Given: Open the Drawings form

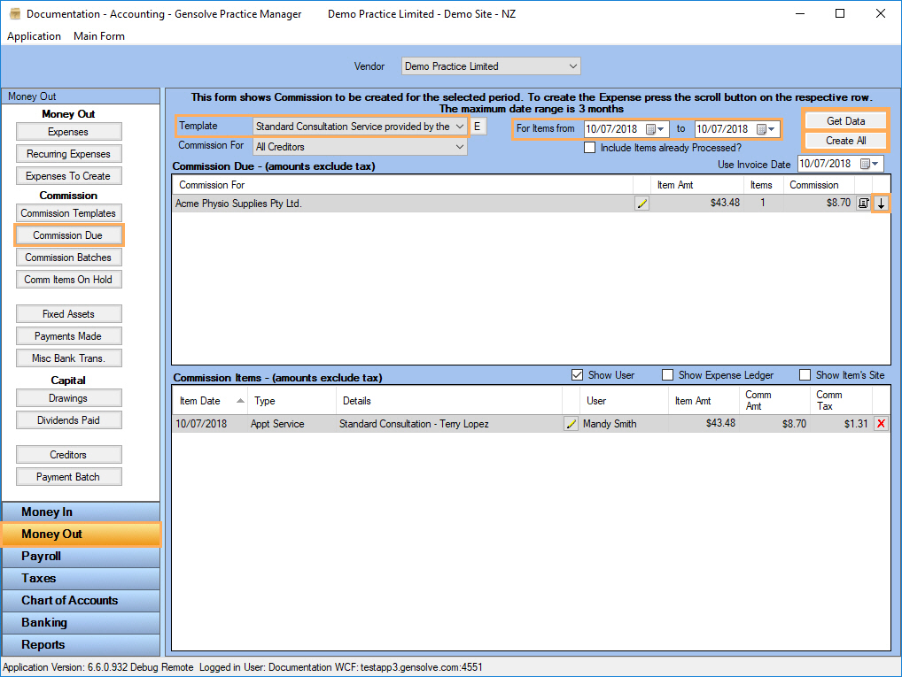Looking at the screenshot, I should [68, 398].
